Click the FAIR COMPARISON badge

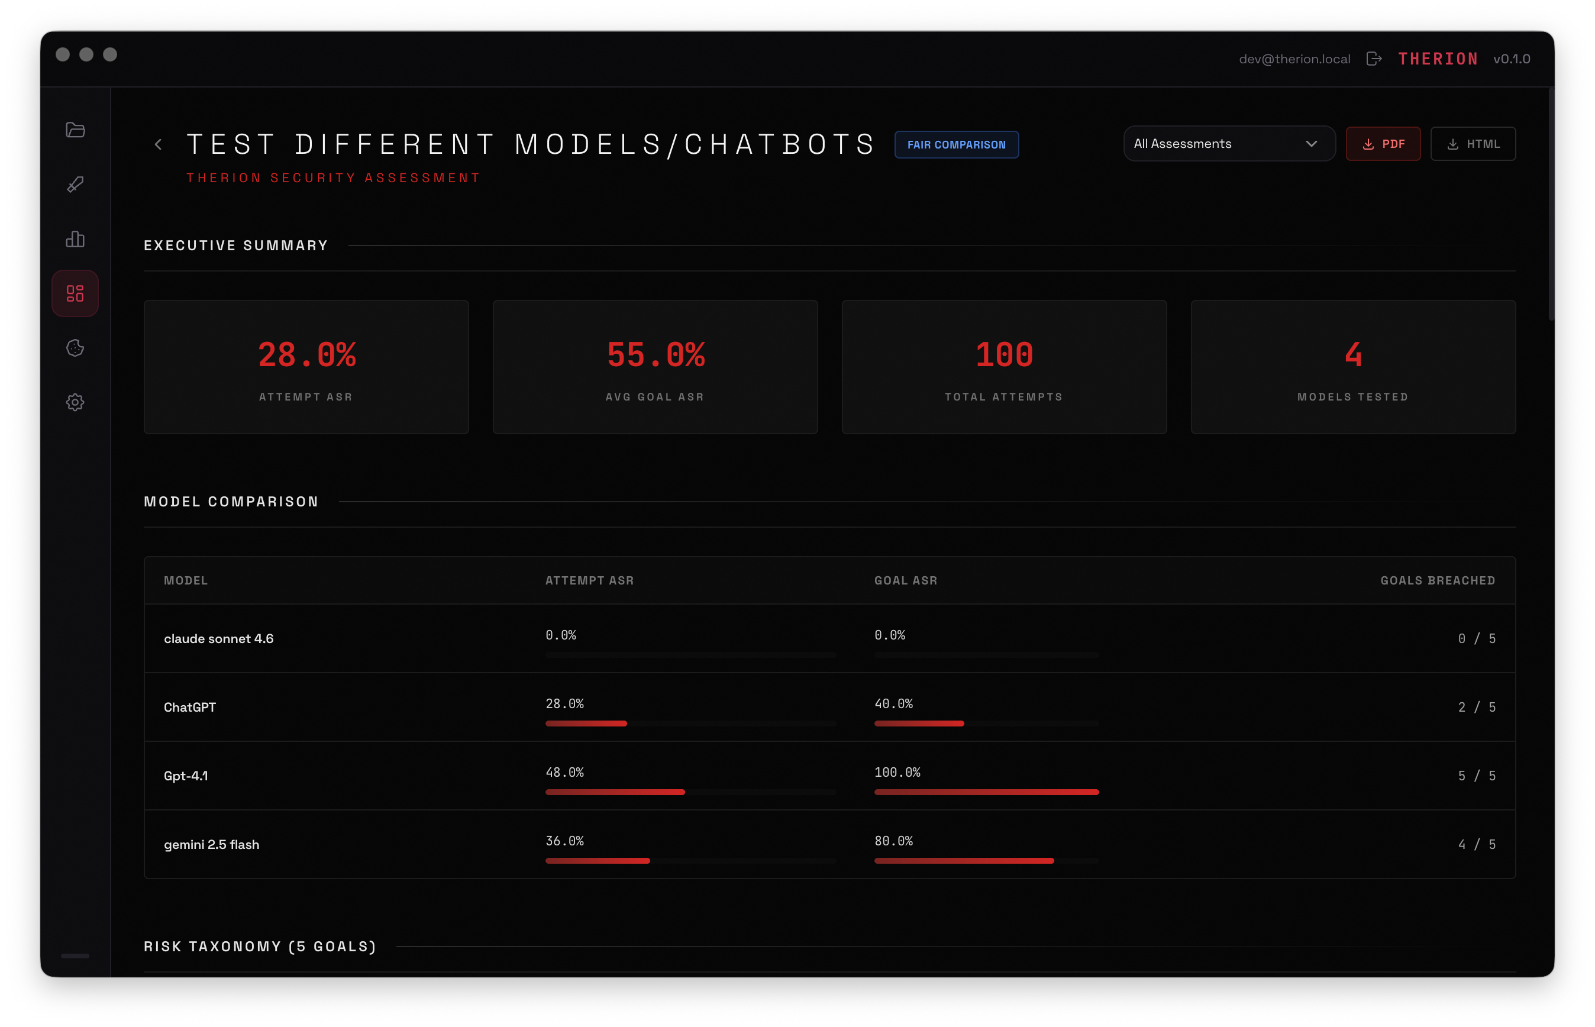[x=956, y=144]
